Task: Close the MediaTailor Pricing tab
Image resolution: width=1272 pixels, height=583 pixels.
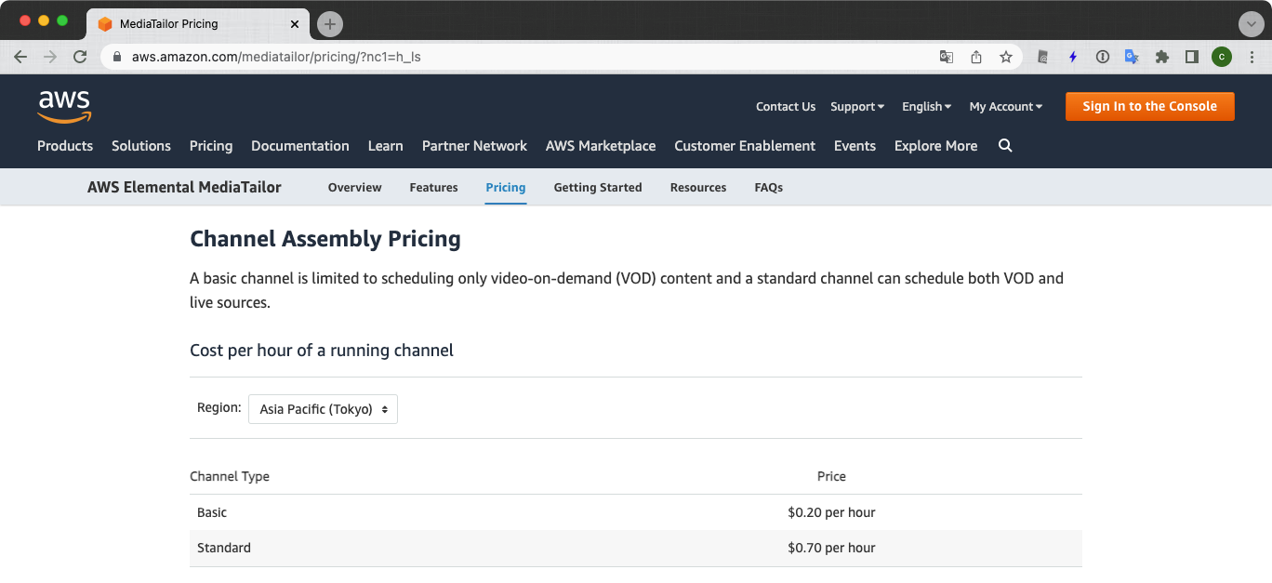Action: click(x=296, y=24)
